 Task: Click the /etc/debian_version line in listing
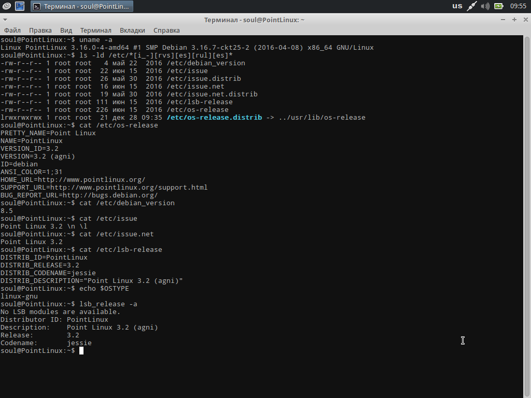(x=122, y=63)
